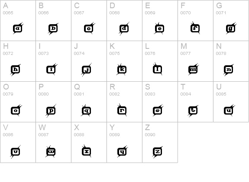Click the large letter label H
The width and height of the screenshot is (249, 182).
pos(6,46)
